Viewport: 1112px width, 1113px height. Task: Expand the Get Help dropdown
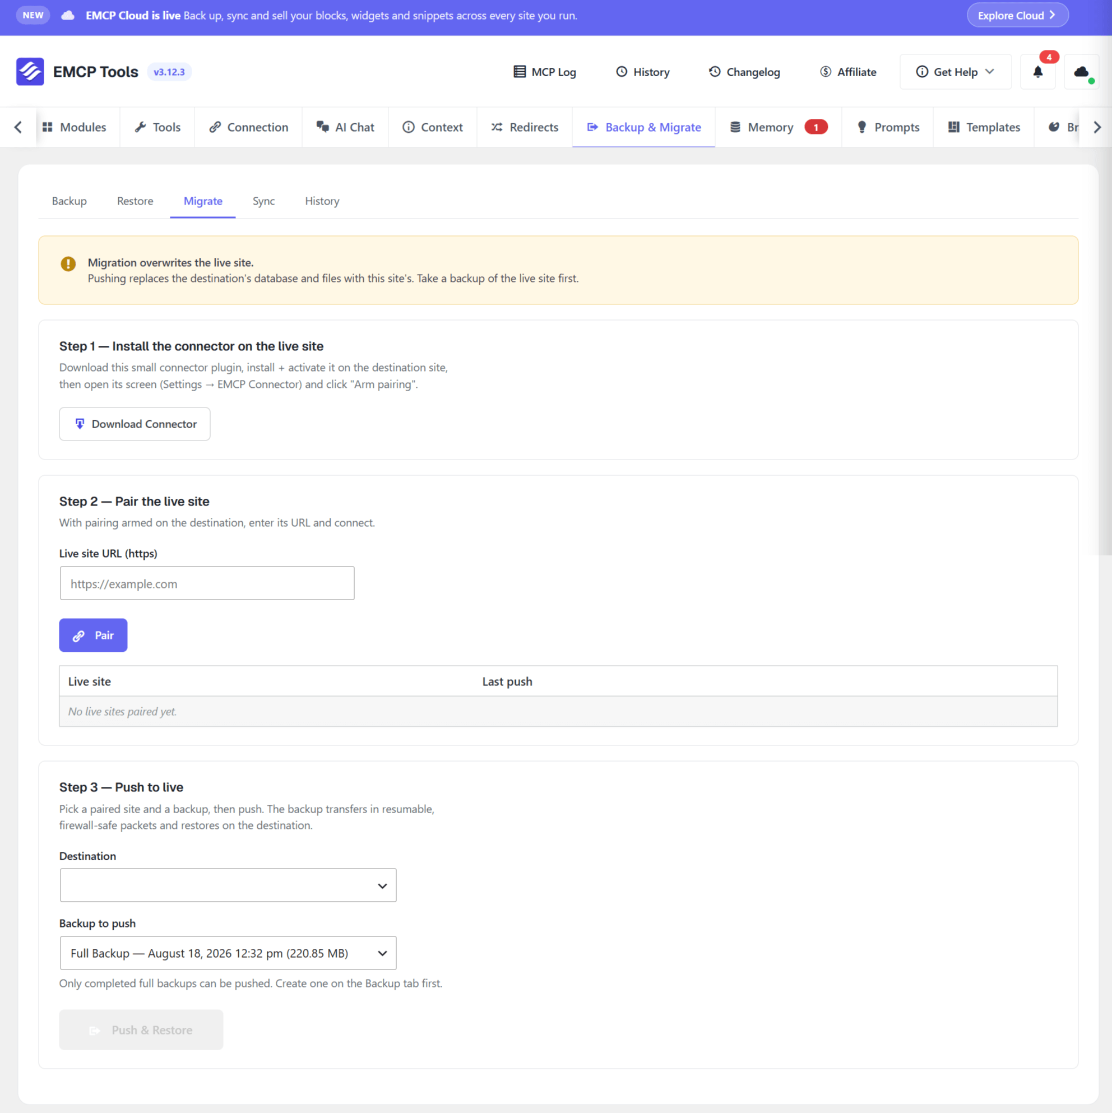click(955, 71)
